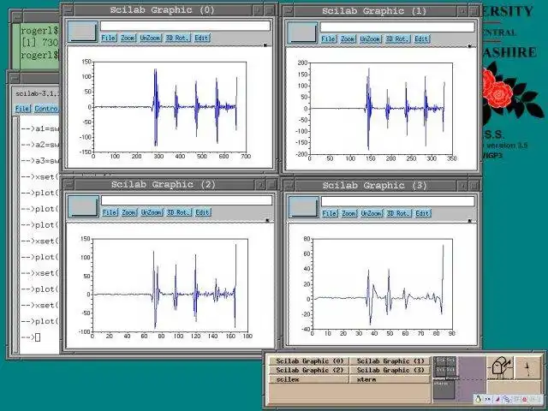Click UnZoom in Scilab Graphic (2)

click(152, 212)
